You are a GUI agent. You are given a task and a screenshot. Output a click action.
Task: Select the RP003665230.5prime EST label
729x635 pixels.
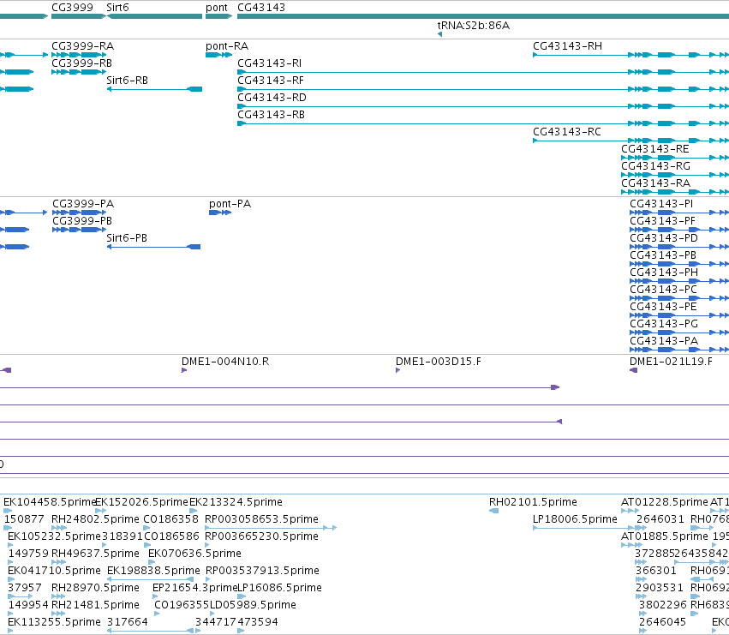[x=262, y=536]
